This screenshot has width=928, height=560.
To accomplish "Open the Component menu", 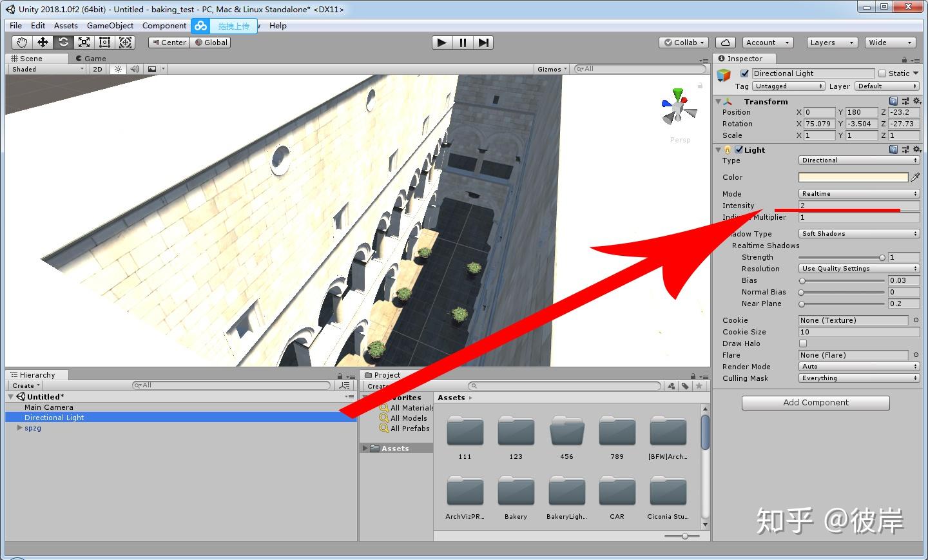I will (164, 26).
